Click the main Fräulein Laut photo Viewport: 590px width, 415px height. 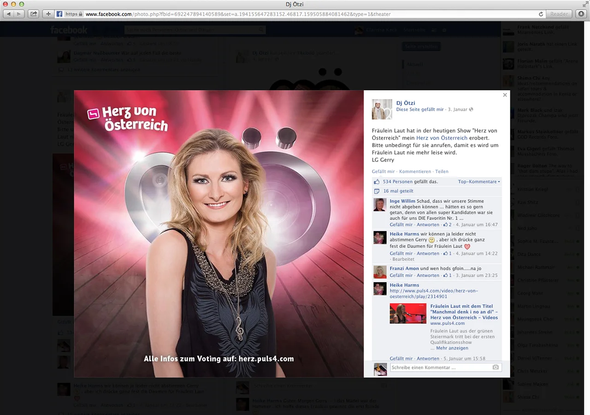pyautogui.click(x=219, y=234)
